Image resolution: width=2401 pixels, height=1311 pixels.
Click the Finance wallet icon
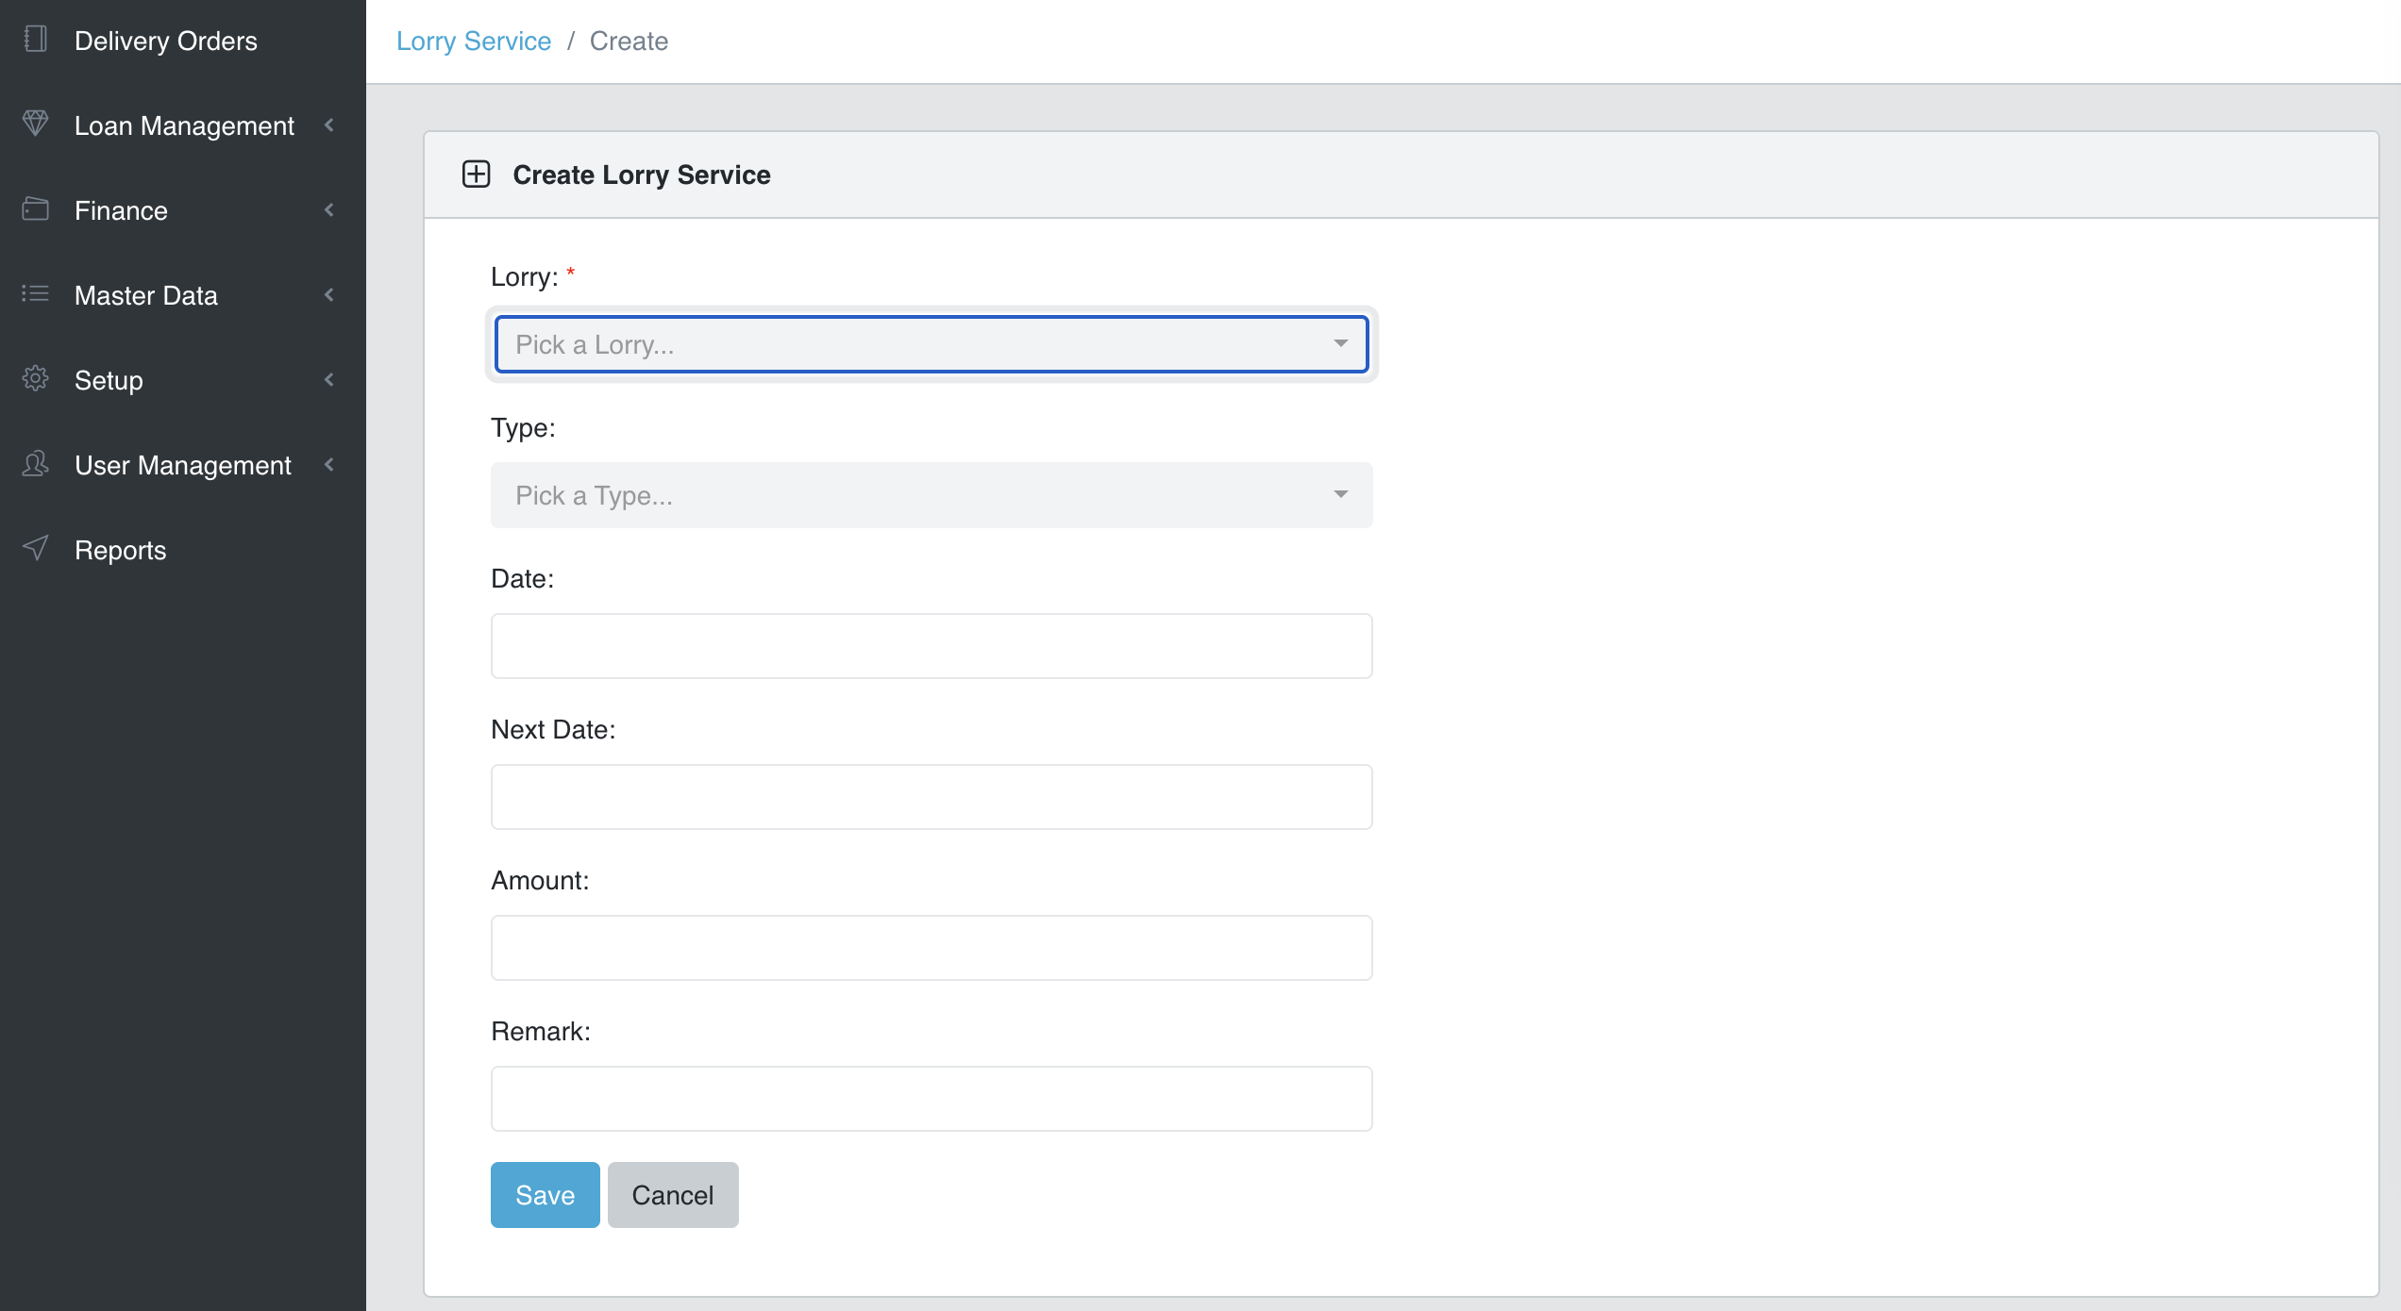[x=35, y=208]
